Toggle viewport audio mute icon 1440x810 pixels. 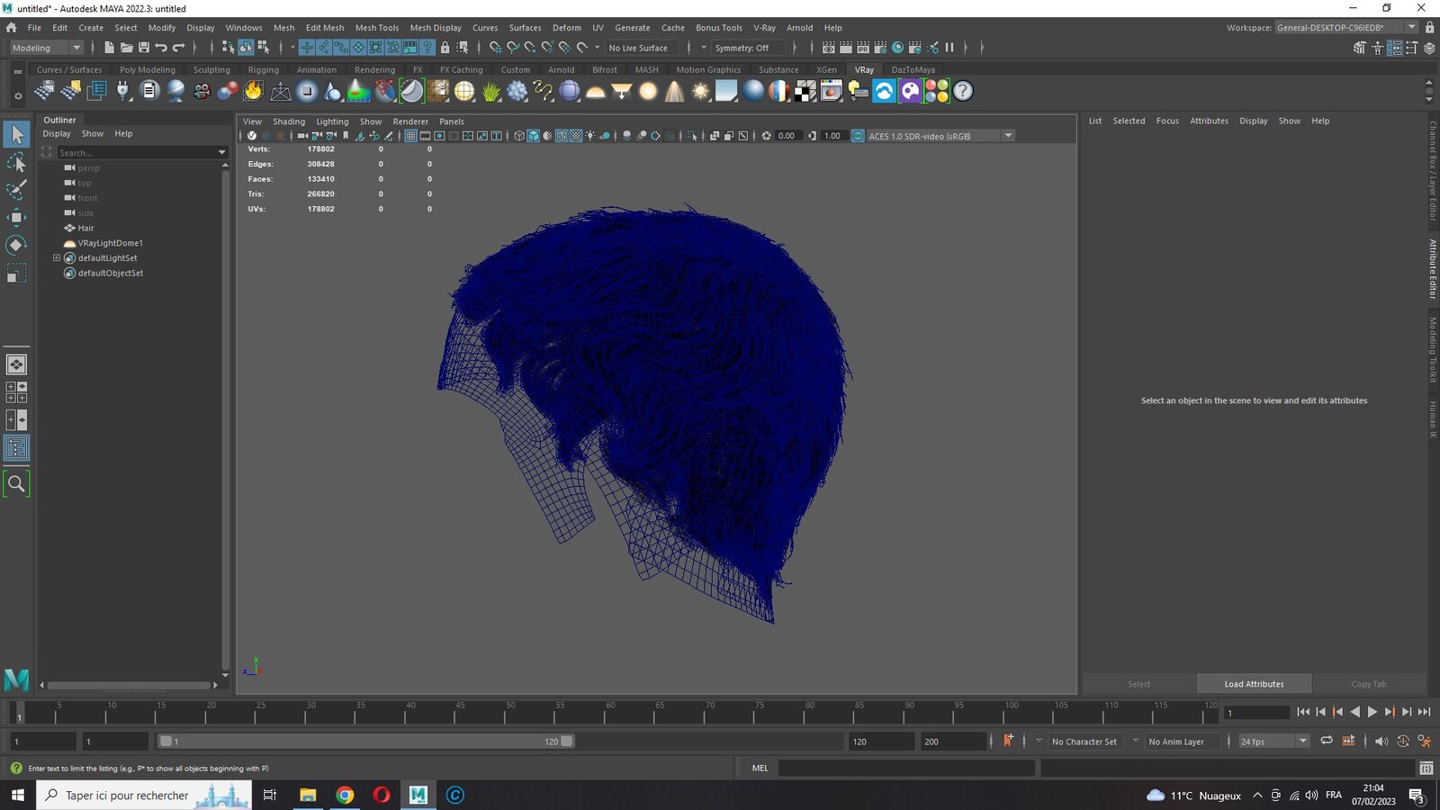(x=1381, y=741)
